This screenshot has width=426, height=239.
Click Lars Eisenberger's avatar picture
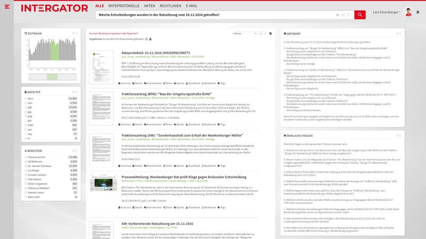(x=408, y=12)
